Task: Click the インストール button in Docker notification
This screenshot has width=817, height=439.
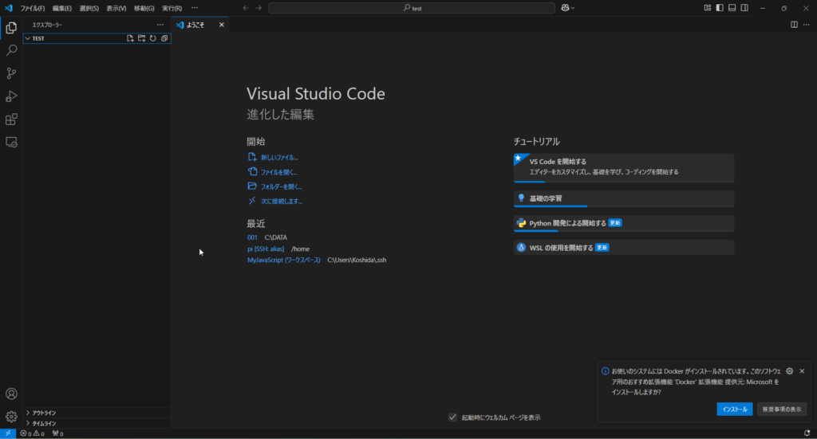Action: click(735, 410)
